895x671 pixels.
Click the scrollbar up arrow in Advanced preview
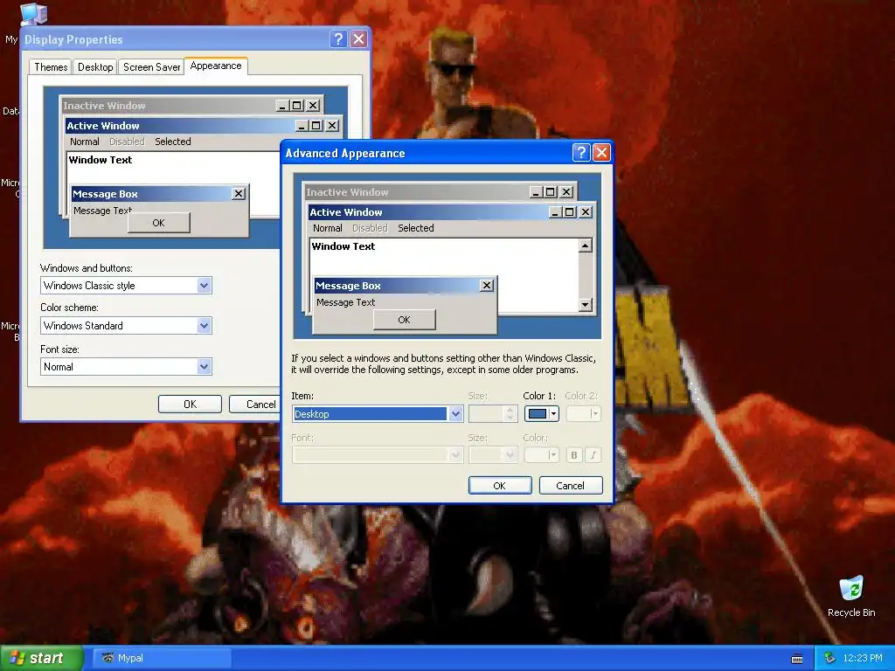click(585, 246)
